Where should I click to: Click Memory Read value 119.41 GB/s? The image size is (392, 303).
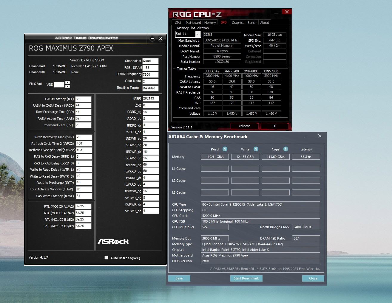click(215, 157)
